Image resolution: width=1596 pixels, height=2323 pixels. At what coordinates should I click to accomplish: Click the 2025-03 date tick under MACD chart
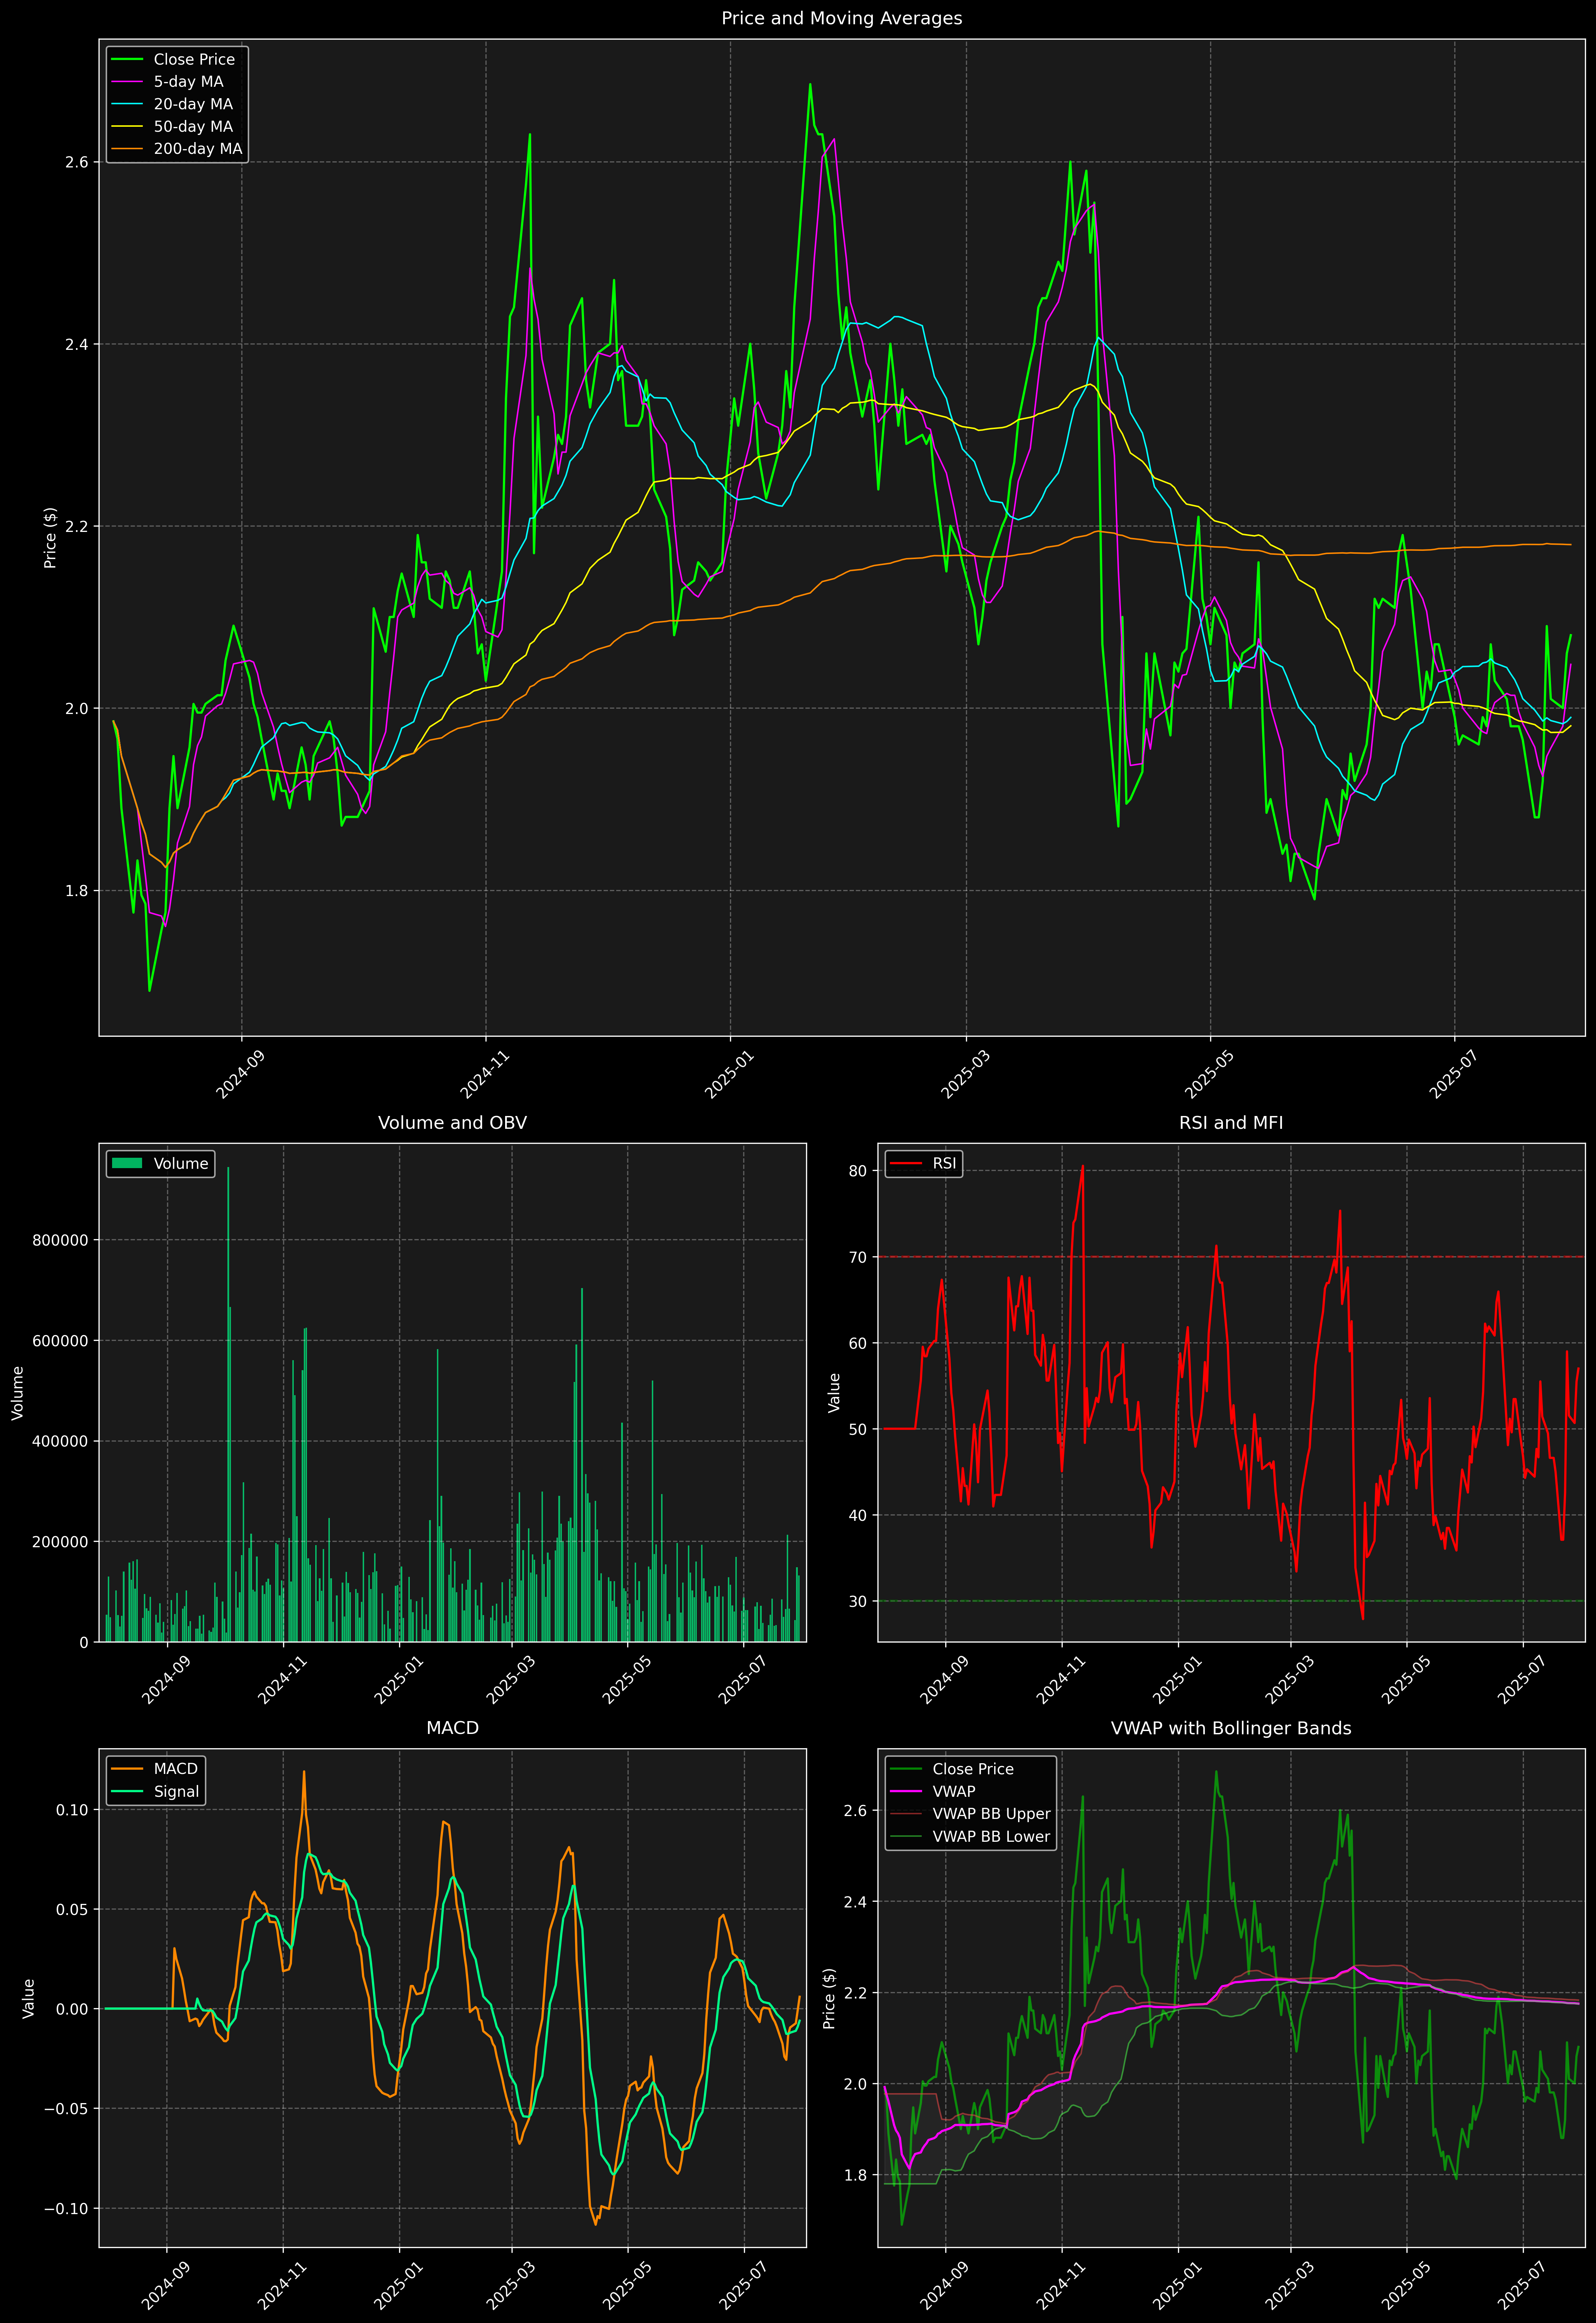(511, 2285)
